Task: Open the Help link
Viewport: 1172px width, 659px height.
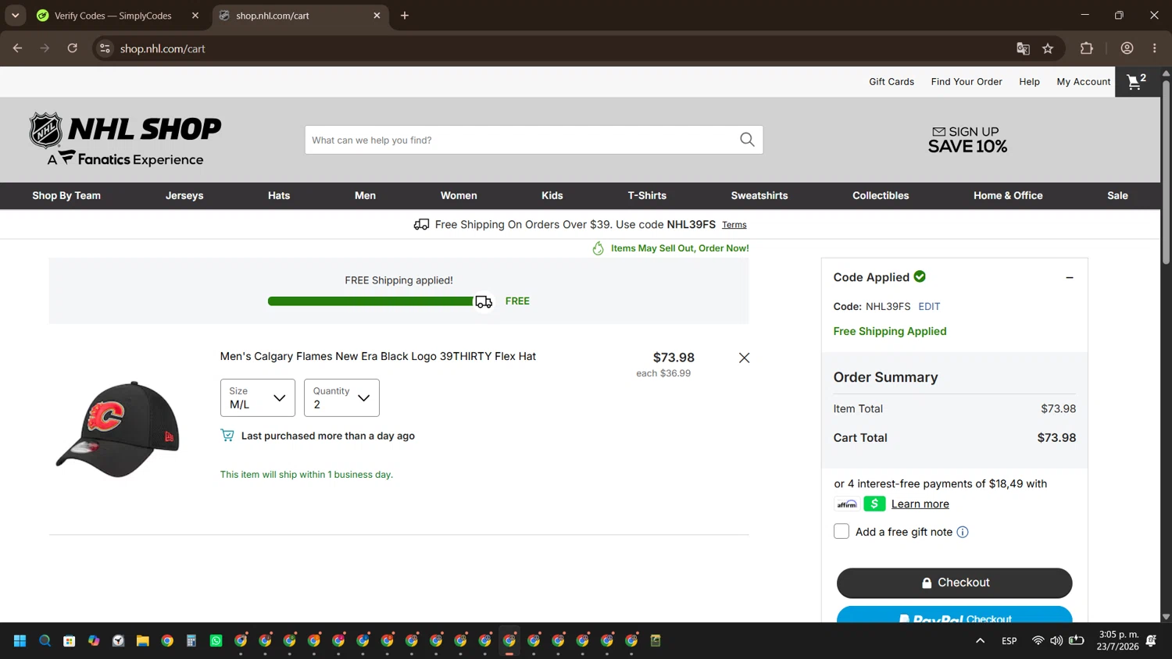Action: [x=1029, y=82]
